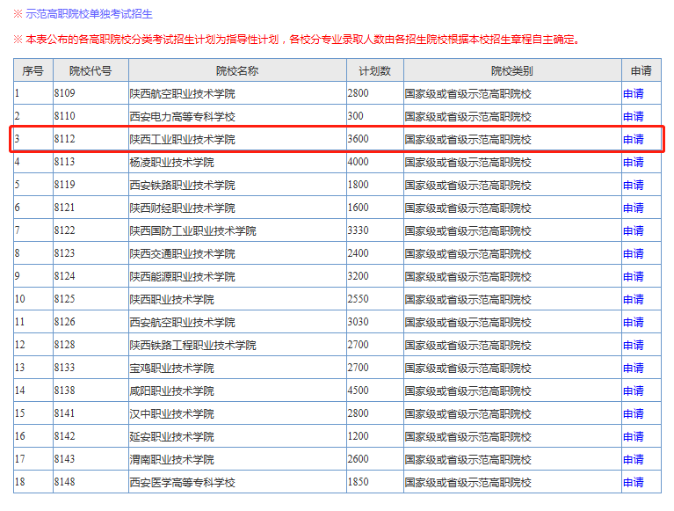
Task: Click 申请 link for 陕西航空职业技术学院
Action: 633,93
